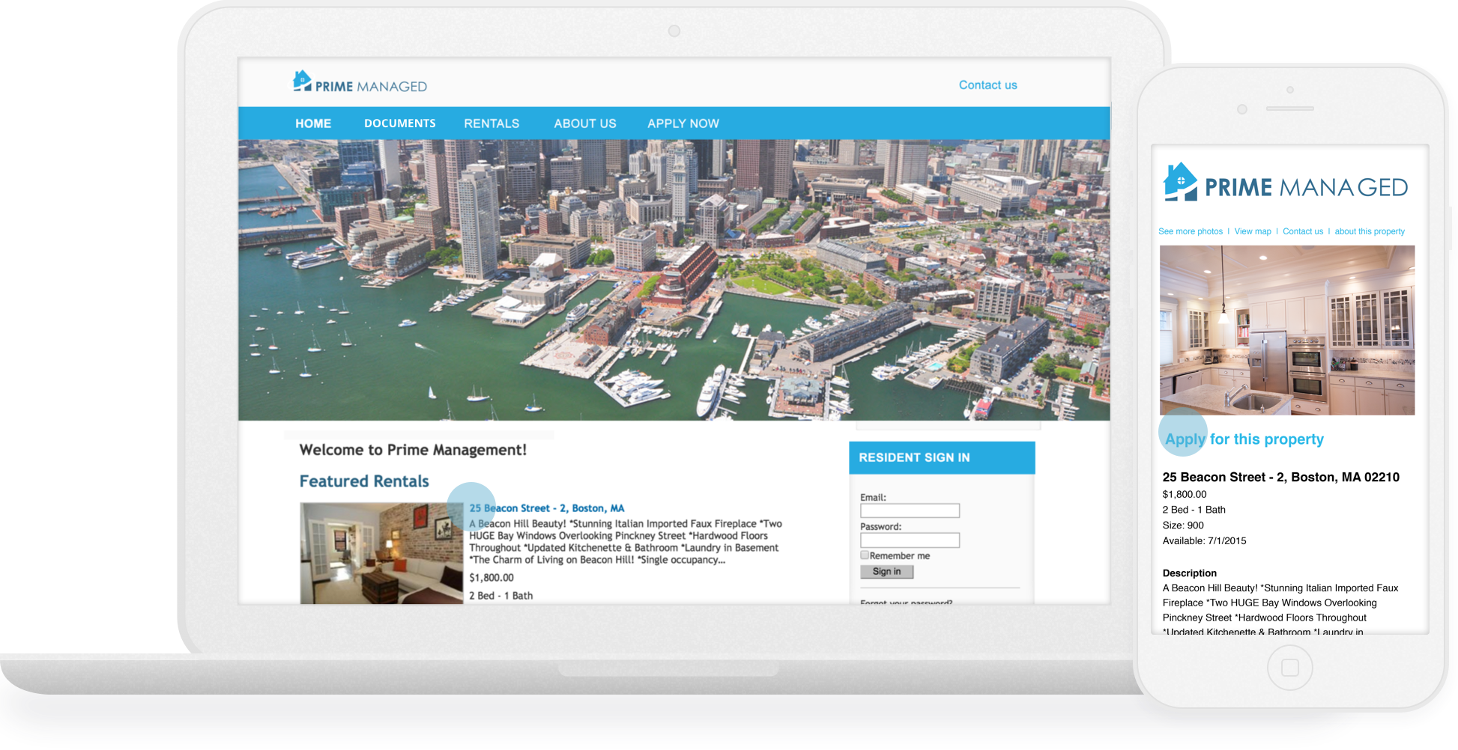Click the Sign in button

pos(886,571)
